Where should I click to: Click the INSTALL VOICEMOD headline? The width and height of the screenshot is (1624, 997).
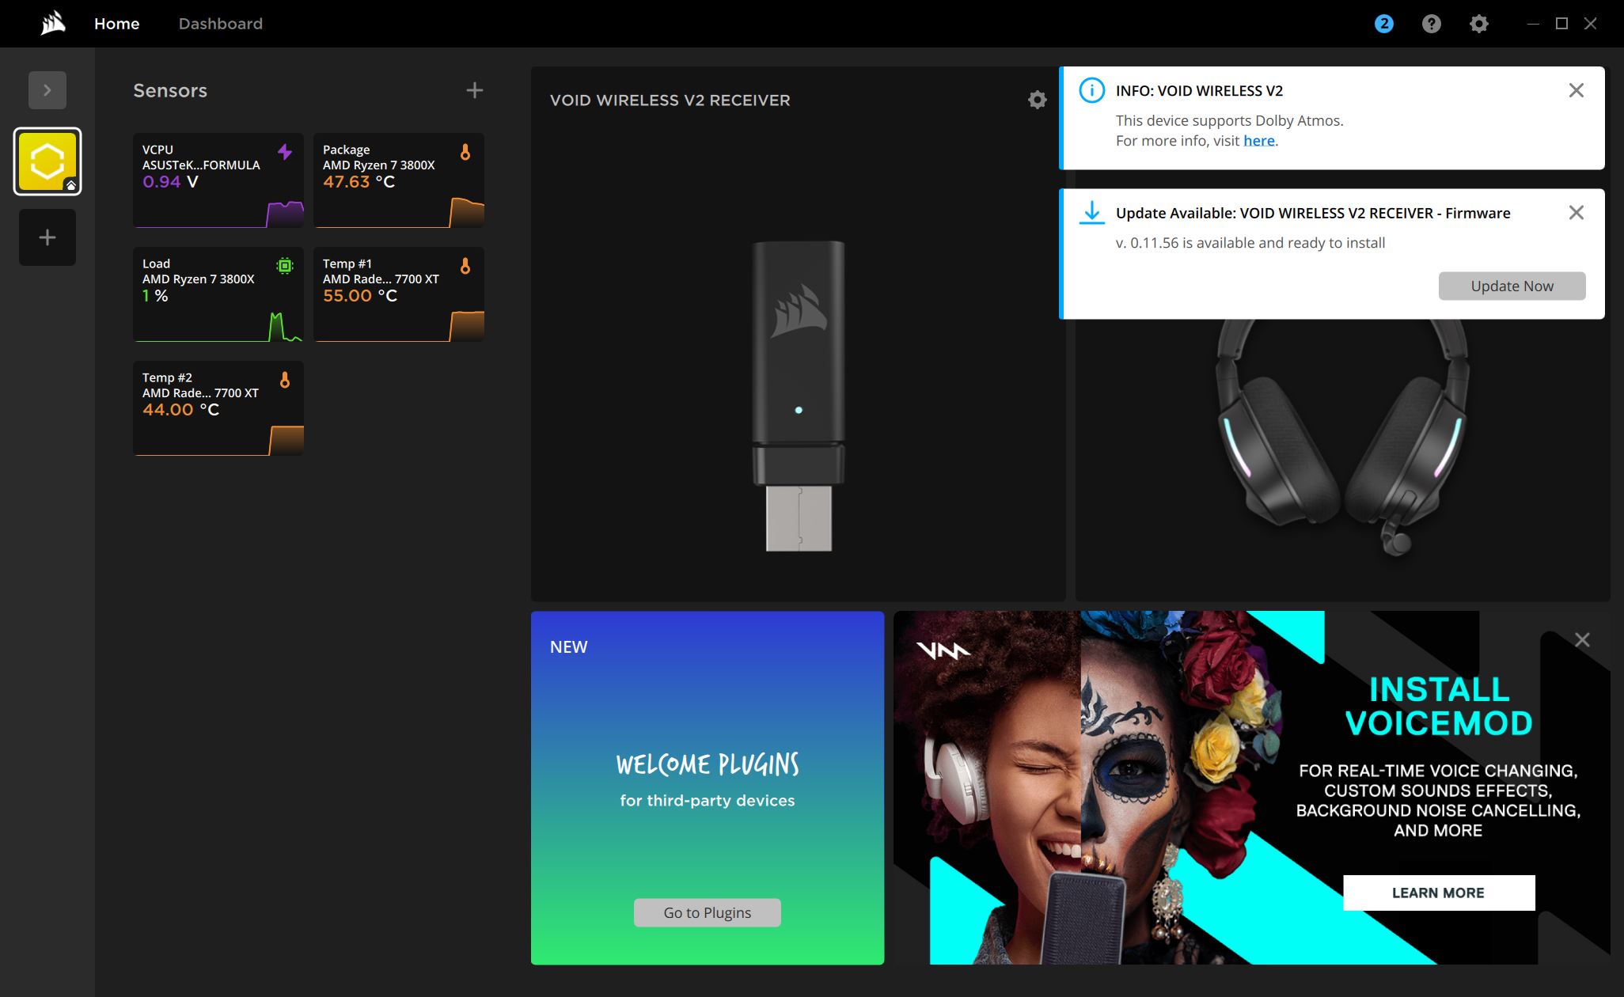[1438, 706]
